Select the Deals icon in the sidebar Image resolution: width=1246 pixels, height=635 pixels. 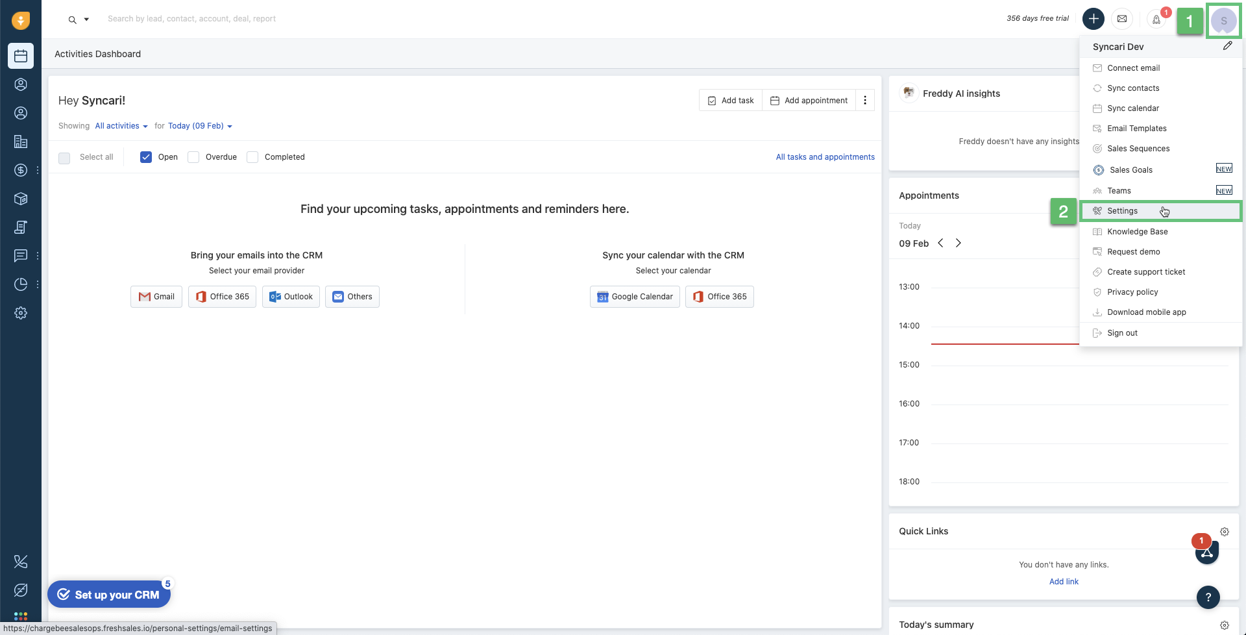pos(21,170)
